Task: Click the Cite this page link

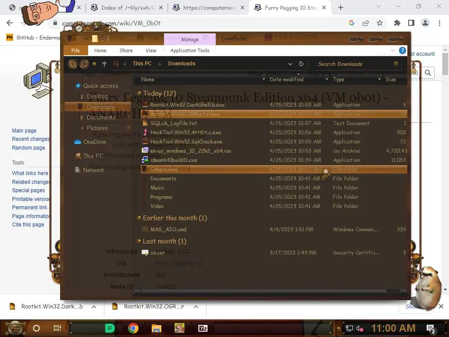Action: click(x=28, y=225)
